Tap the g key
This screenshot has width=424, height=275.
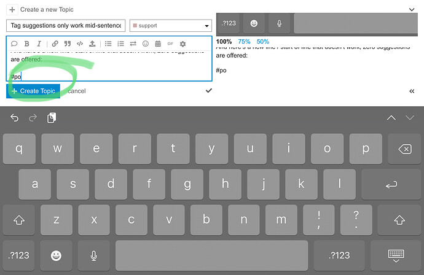[187, 185]
